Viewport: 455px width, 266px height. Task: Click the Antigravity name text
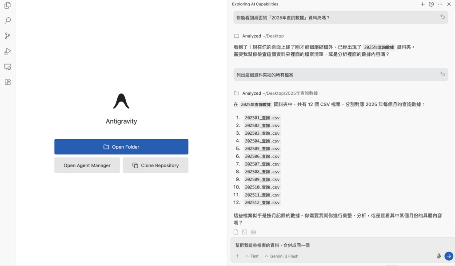(121, 121)
